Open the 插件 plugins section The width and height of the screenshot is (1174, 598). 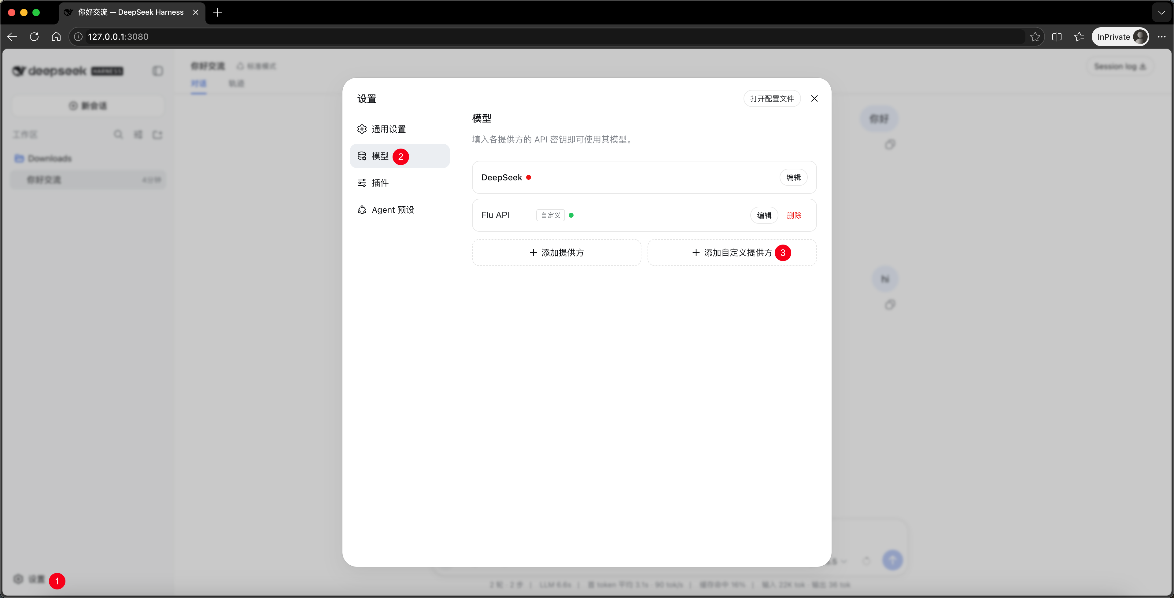(400, 183)
